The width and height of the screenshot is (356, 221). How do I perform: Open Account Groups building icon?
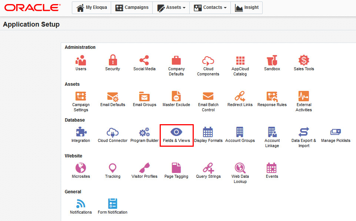coord(240,132)
